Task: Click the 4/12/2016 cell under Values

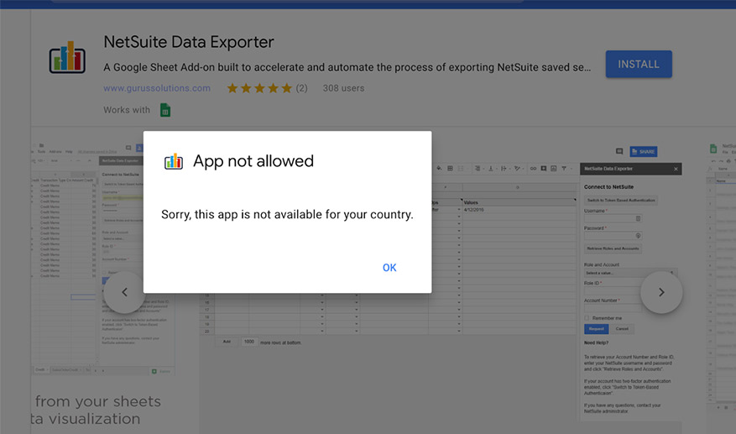Action: tap(519, 210)
